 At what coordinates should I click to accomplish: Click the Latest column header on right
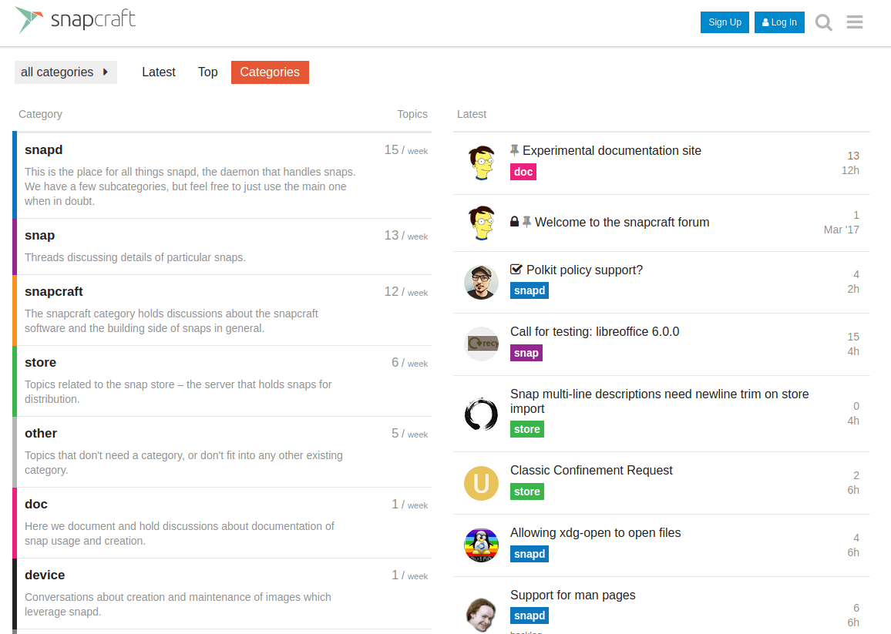pyautogui.click(x=472, y=114)
